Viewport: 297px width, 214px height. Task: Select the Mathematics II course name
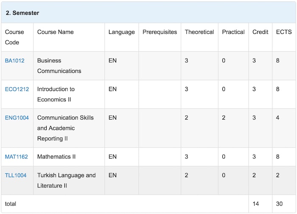point(56,157)
